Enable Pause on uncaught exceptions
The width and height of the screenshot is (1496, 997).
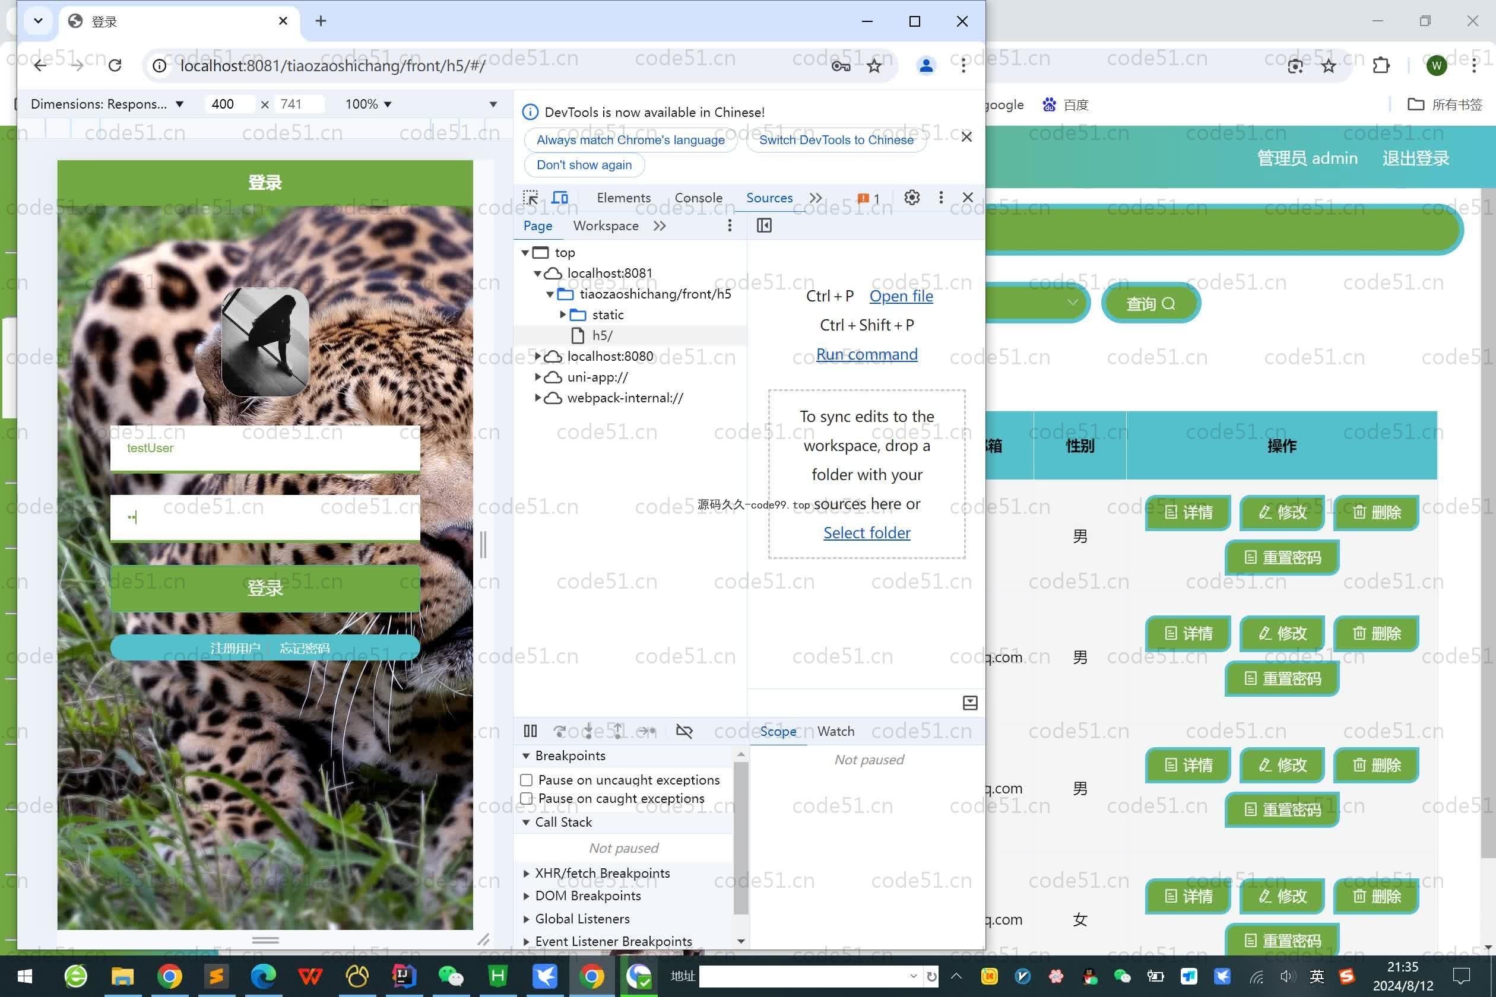[x=526, y=780]
